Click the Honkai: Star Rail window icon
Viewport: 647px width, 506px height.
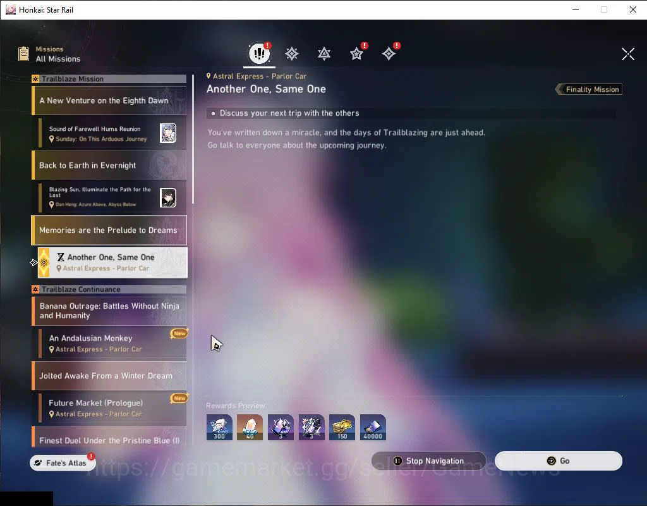coord(10,9)
